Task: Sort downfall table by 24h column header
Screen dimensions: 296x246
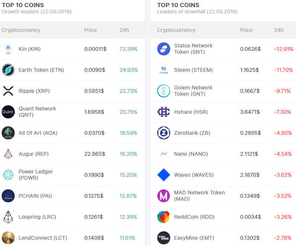Action: pos(279,30)
